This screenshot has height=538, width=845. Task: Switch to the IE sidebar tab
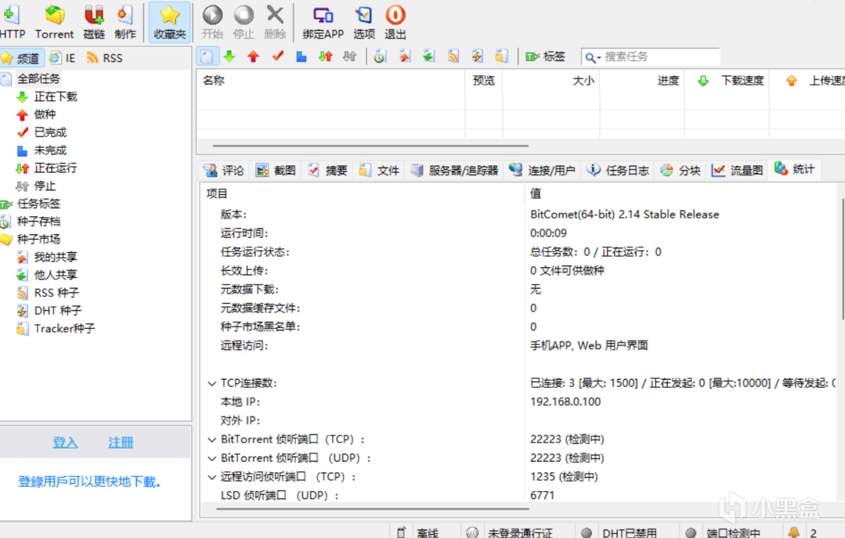point(62,58)
